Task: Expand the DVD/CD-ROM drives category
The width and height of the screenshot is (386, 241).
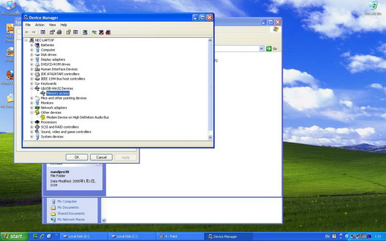Action: pos(32,64)
